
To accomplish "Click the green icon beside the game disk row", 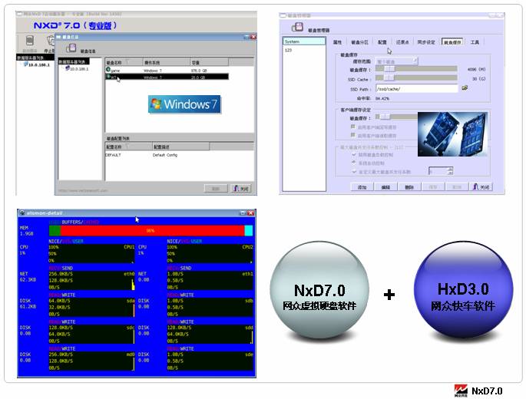I will [108, 70].
